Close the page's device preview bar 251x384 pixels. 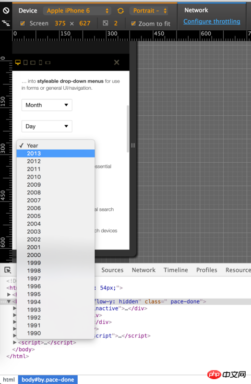tap(117, 62)
